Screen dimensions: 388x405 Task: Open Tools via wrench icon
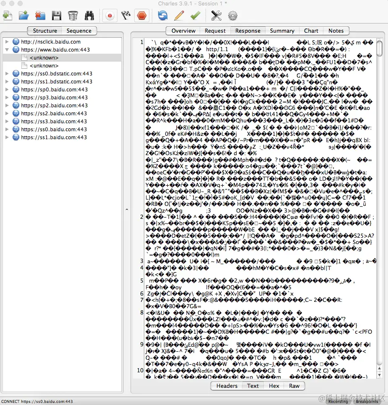(216, 16)
